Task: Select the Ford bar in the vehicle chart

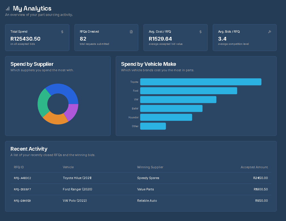Action: 189,90
